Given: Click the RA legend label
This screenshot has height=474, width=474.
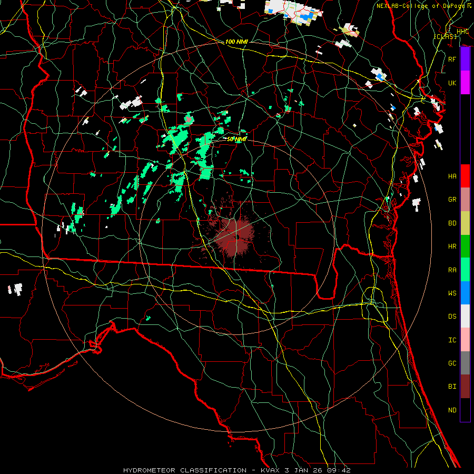Looking at the screenshot, I should coord(452,270).
